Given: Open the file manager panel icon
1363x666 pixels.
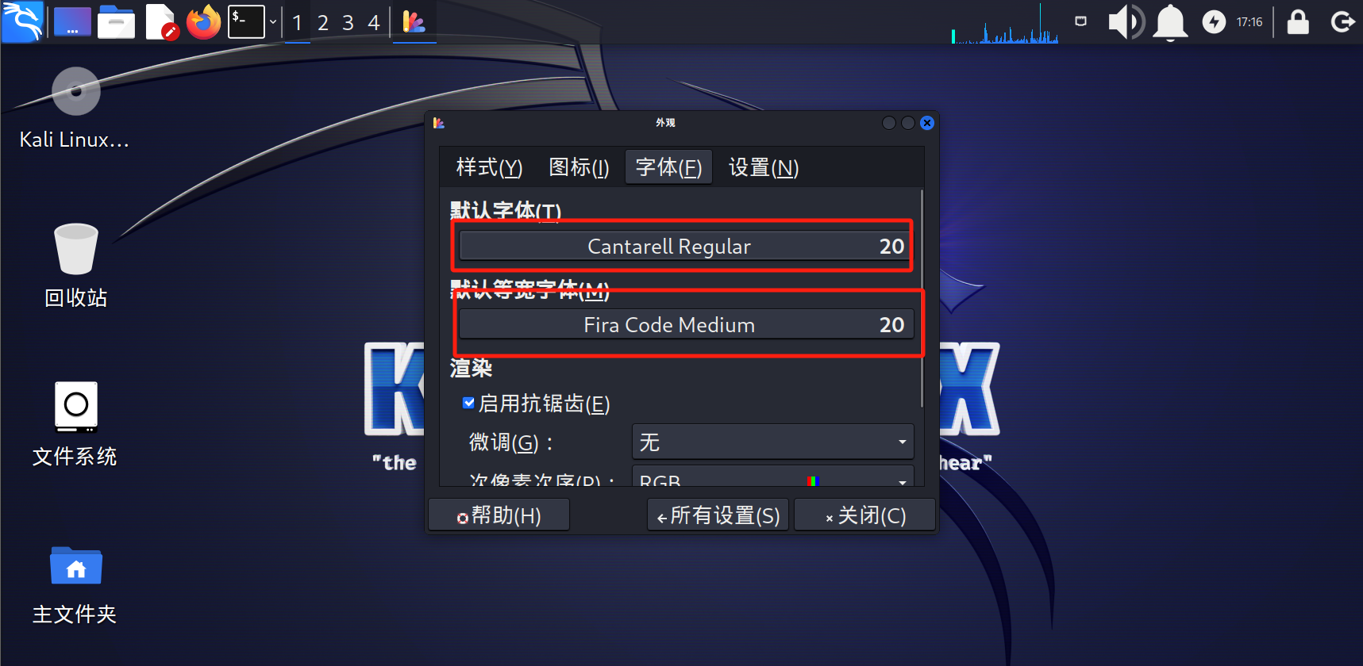Looking at the screenshot, I should click(116, 22).
